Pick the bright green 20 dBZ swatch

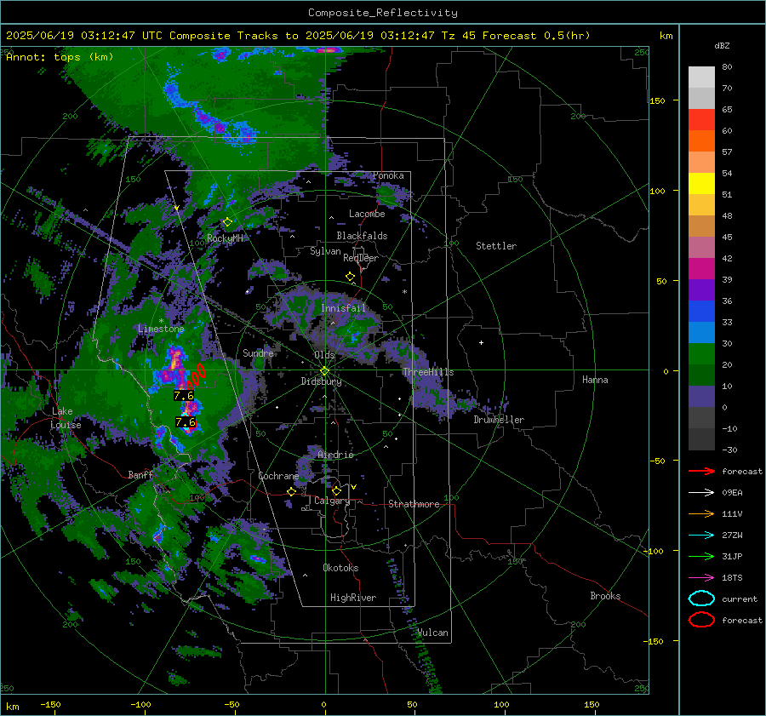pyautogui.click(x=701, y=354)
